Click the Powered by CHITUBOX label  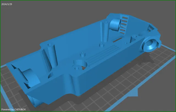(x=13, y=110)
